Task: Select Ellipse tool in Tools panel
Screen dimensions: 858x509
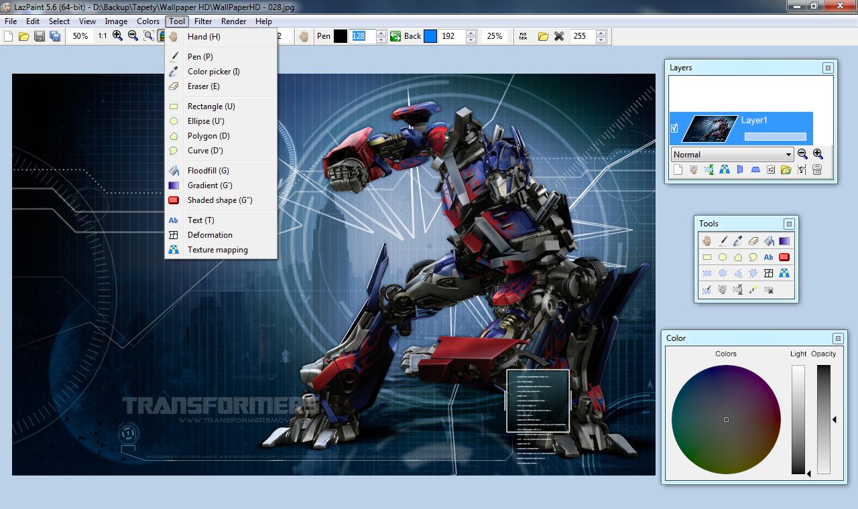Action: point(723,257)
